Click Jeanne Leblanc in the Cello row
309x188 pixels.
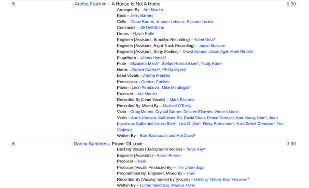(170, 22)
